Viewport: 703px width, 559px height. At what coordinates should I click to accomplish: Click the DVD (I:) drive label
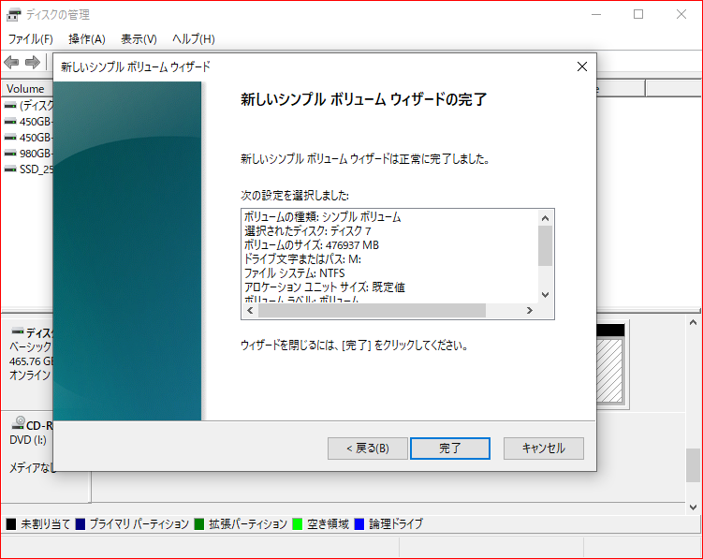28,440
